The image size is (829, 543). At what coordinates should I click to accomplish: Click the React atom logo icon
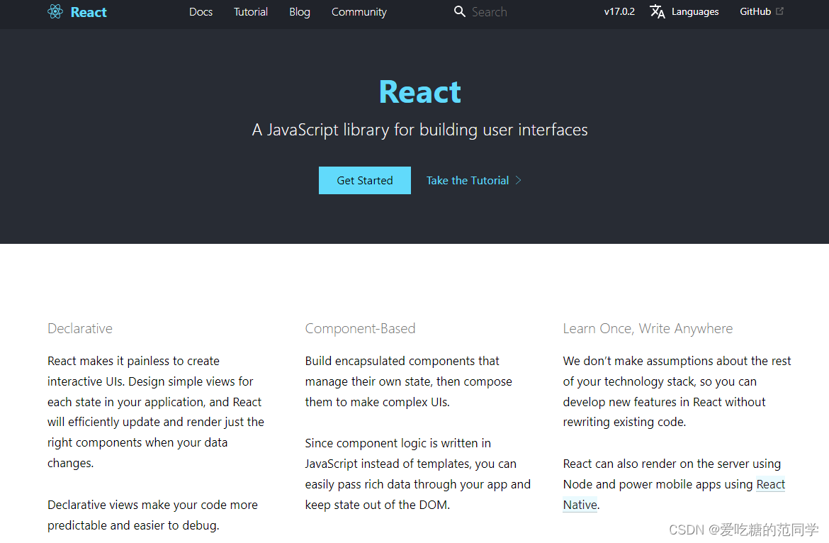(55, 11)
